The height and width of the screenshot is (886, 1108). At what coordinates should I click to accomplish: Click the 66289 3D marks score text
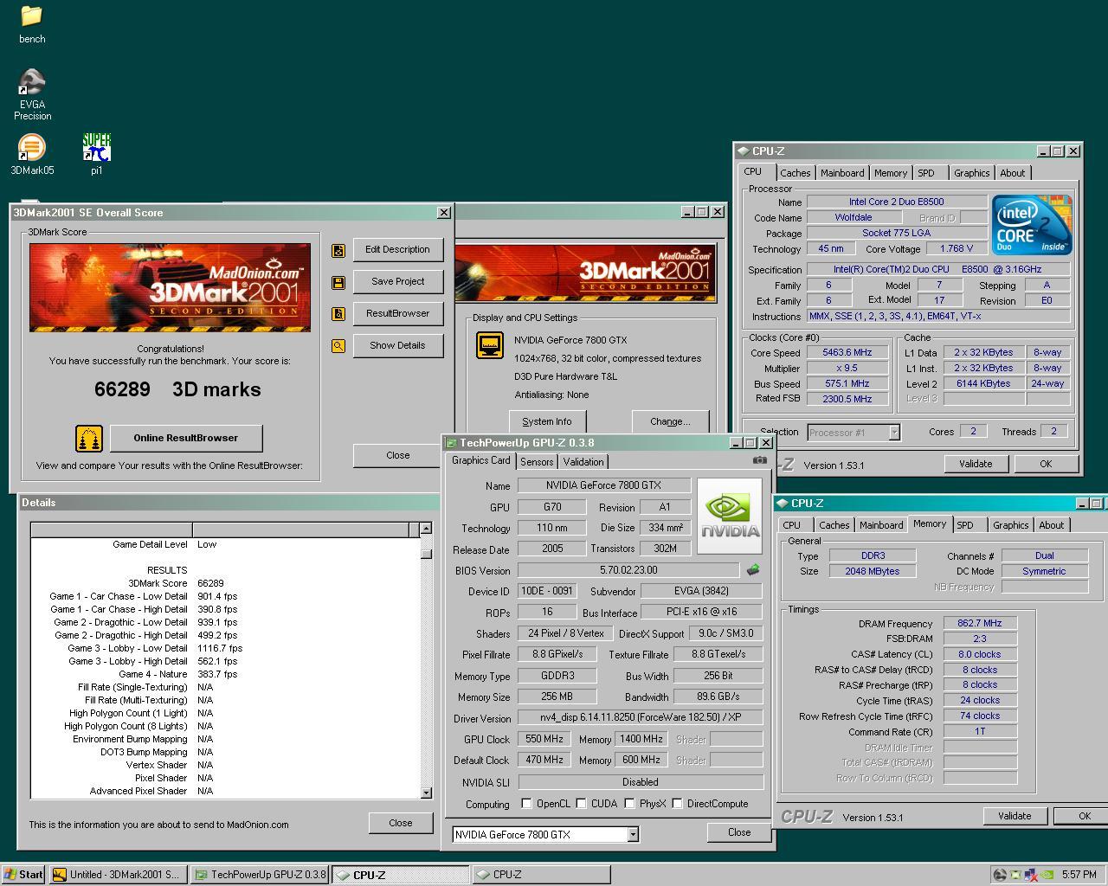[x=177, y=389]
